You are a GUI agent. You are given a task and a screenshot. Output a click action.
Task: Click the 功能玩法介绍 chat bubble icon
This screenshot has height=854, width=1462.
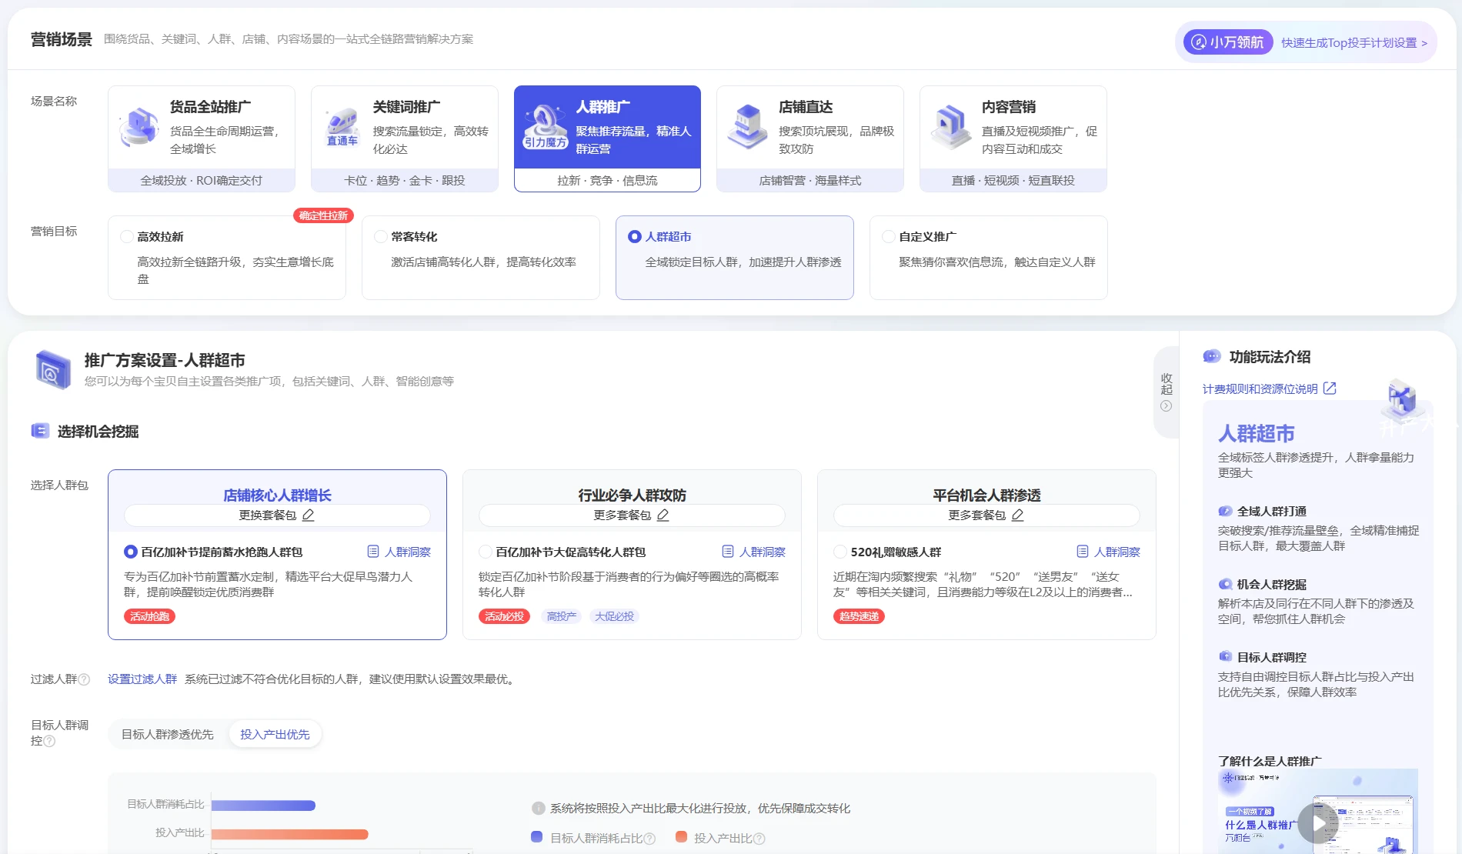(x=1212, y=356)
